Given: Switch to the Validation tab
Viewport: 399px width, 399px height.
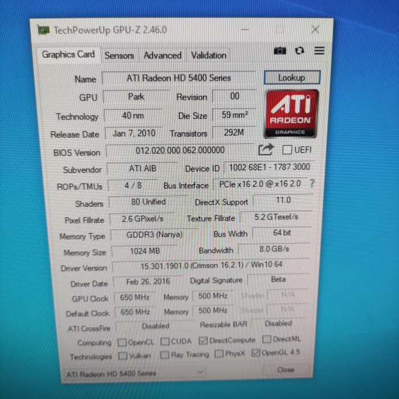Looking at the screenshot, I should click(x=209, y=55).
